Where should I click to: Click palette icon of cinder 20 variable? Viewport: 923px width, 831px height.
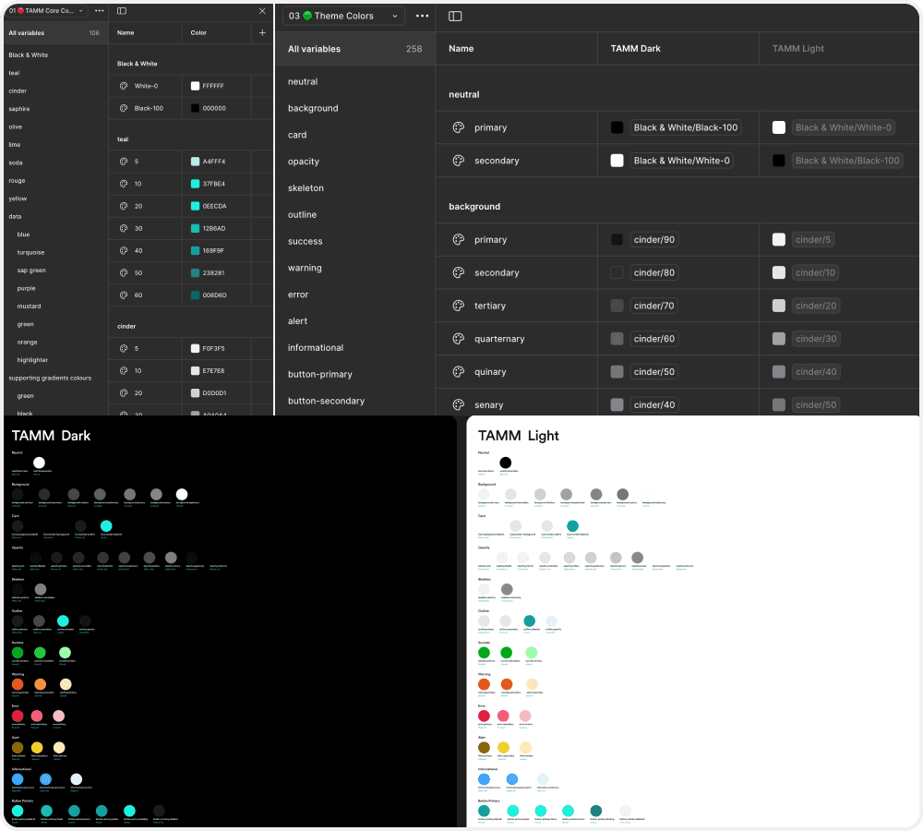coord(124,392)
